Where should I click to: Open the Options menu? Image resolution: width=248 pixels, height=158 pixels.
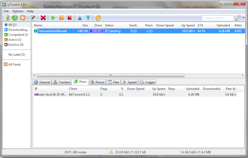click(18, 11)
